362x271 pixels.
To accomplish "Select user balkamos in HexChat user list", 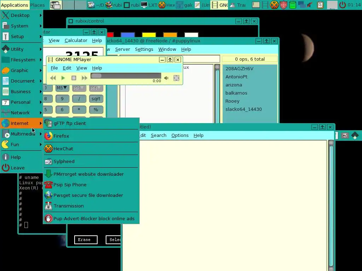I will coord(237,93).
